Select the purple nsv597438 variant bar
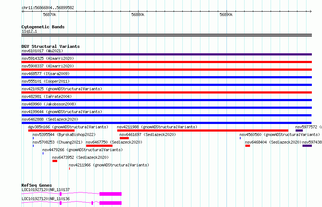Image resolution: width=322 pixels, height=207 pixels. [307, 146]
